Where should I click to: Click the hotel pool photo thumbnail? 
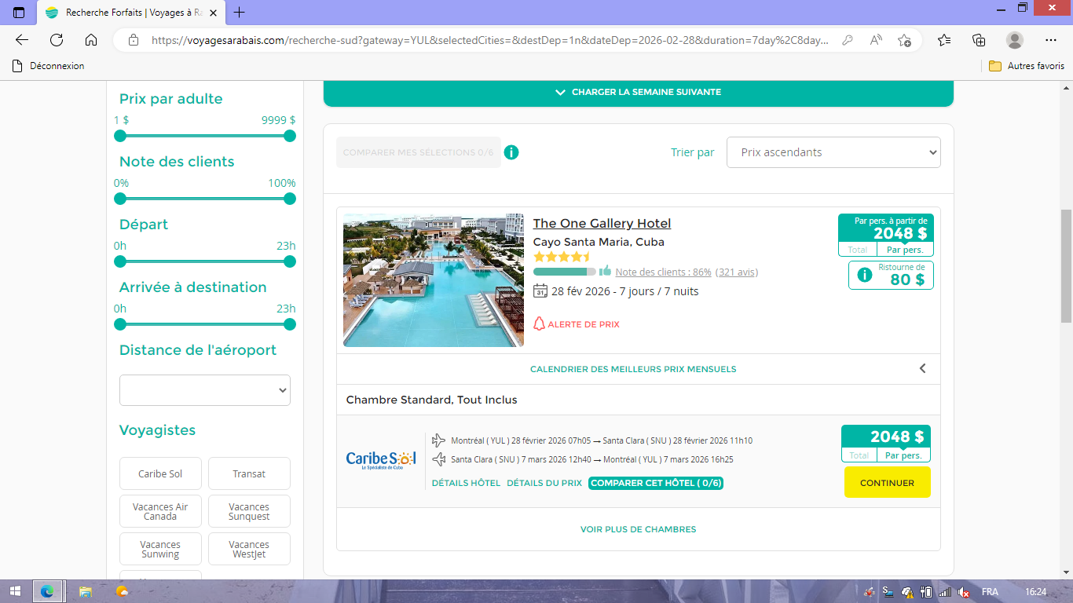434,280
